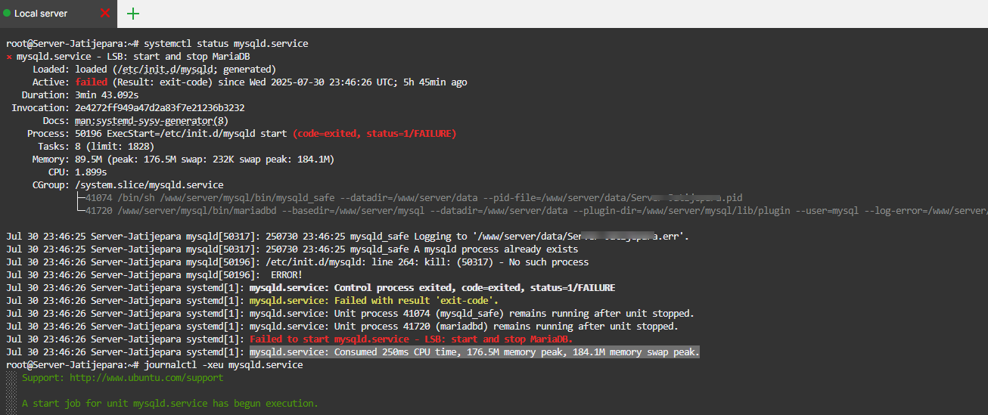This screenshot has width=988, height=415.
Task: Open the man:systemd-sysv-generator(8) docs link
Action: pyautogui.click(x=151, y=121)
